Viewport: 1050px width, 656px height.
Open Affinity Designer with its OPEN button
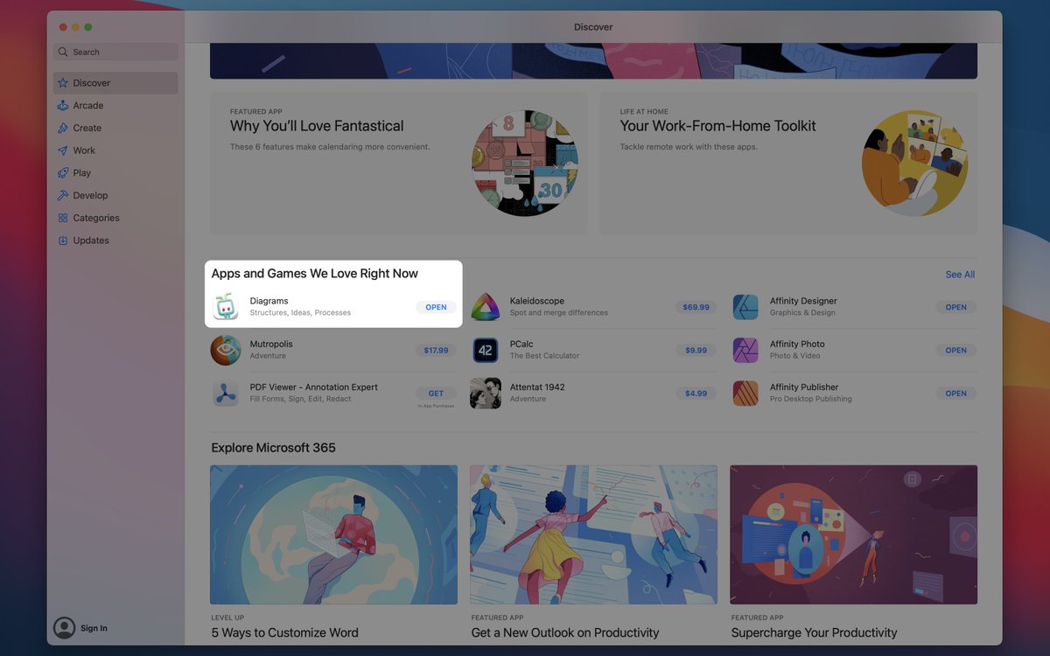click(x=955, y=307)
